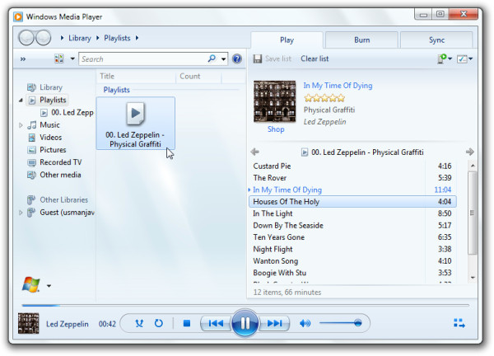Stop playback with the square button
Screen dimensions: 494x356
point(187,323)
